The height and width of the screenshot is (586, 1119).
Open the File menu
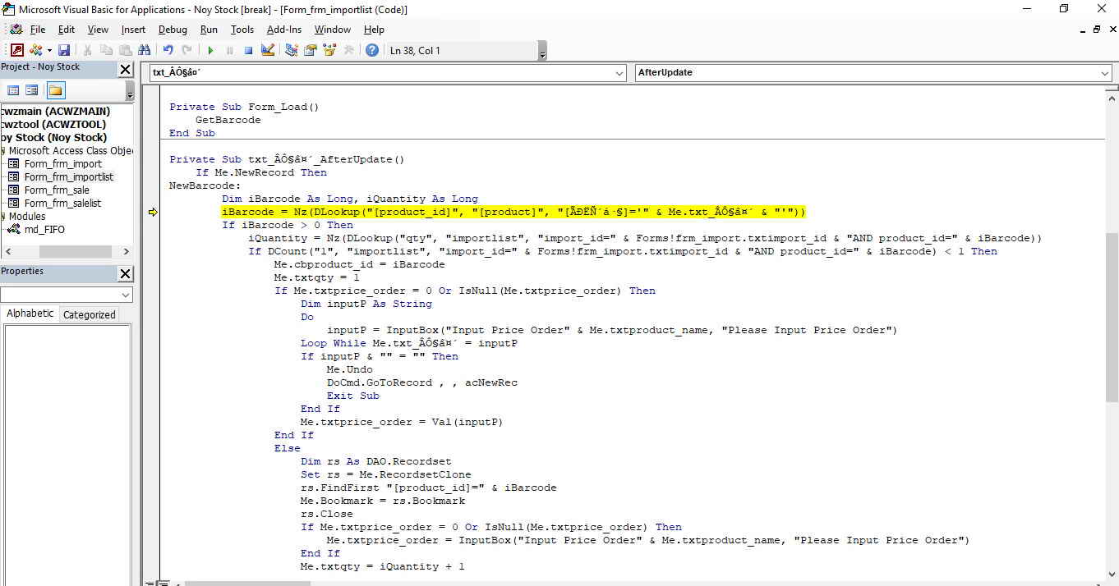pos(38,30)
